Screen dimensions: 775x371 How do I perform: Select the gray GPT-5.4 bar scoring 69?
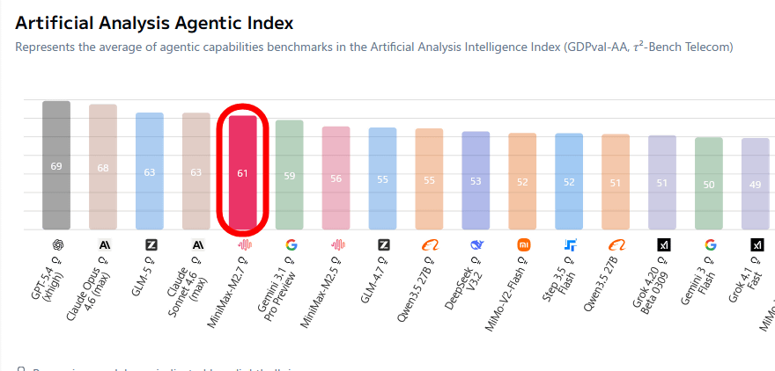(56, 165)
